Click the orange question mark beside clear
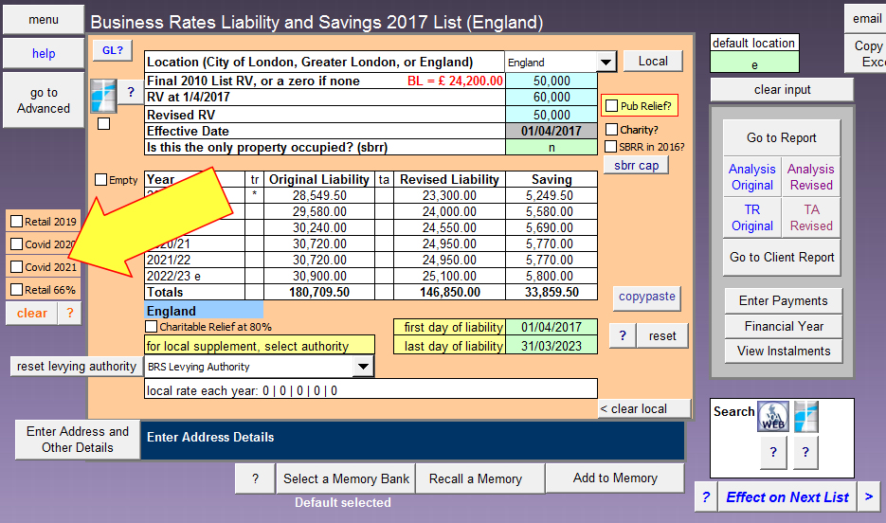886x523 pixels. pyautogui.click(x=69, y=314)
